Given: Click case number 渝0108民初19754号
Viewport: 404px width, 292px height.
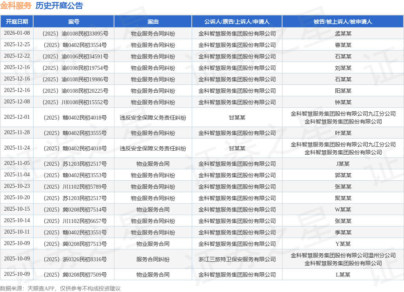Looking at the screenshot, I should (x=75, y=68).
